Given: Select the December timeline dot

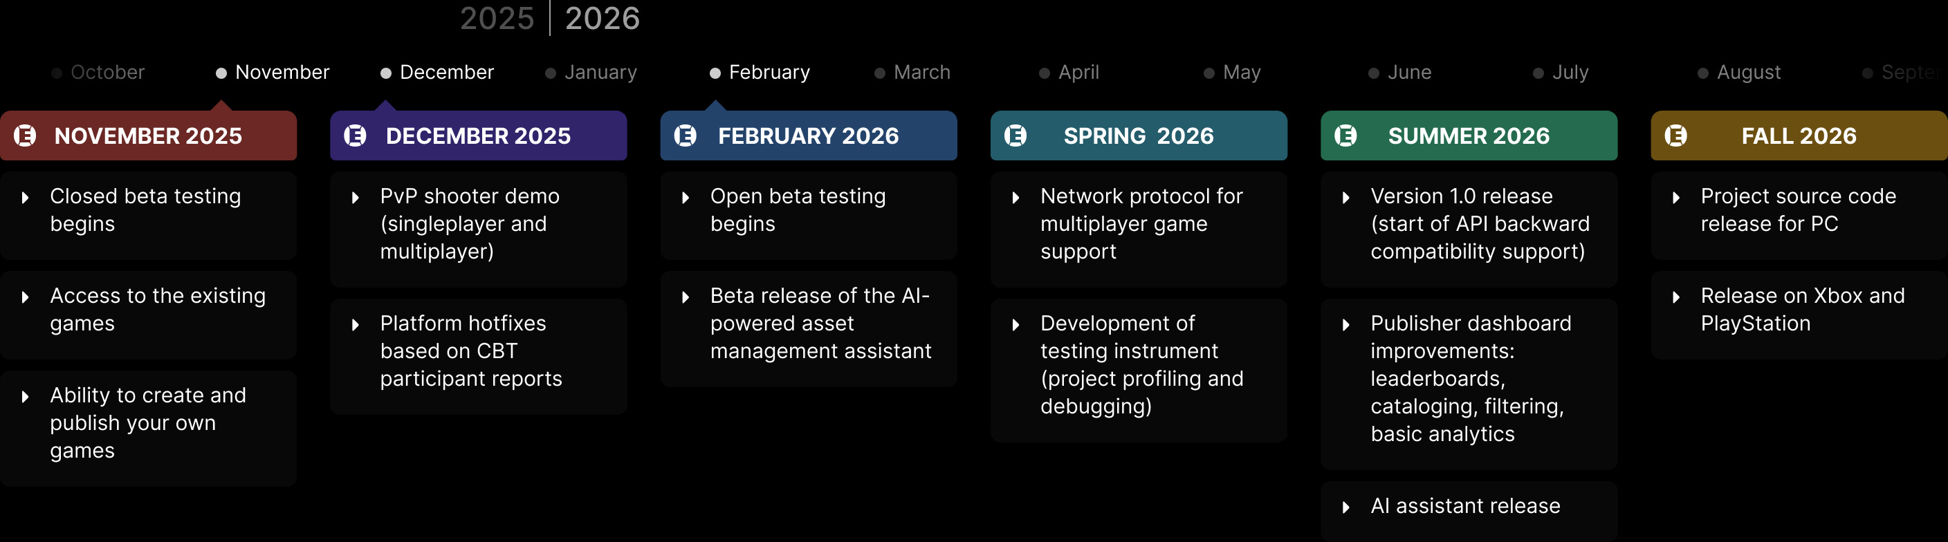Looking at the screenshot, I should [x=386, y=73].
